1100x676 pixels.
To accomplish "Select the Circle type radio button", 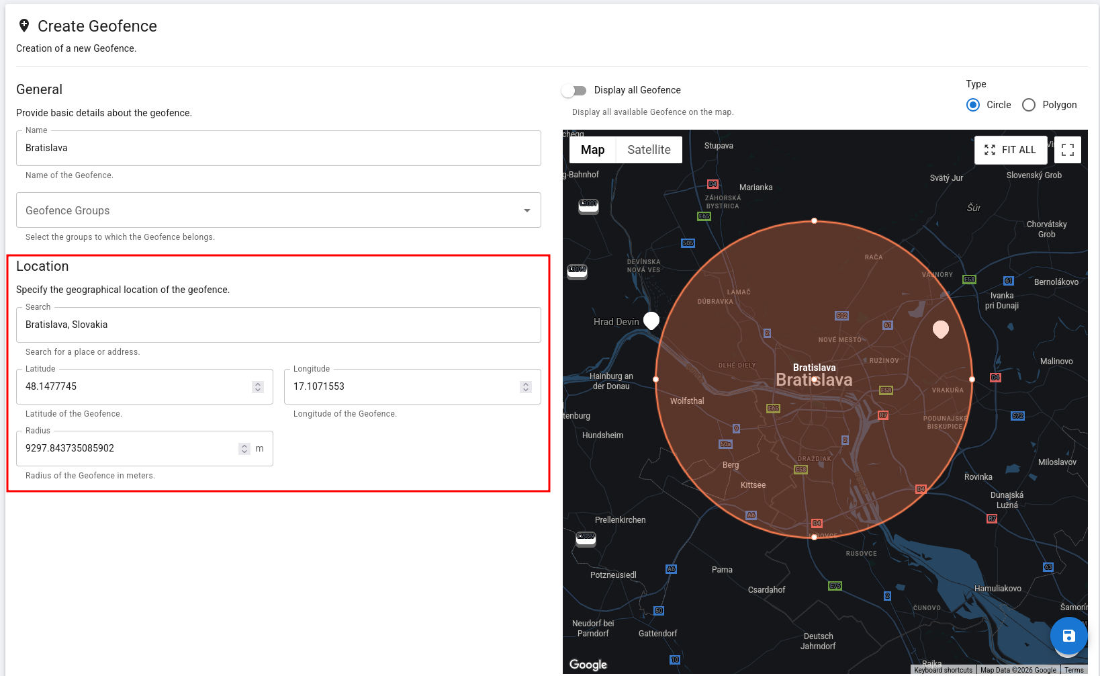I will tap(973, 105).
